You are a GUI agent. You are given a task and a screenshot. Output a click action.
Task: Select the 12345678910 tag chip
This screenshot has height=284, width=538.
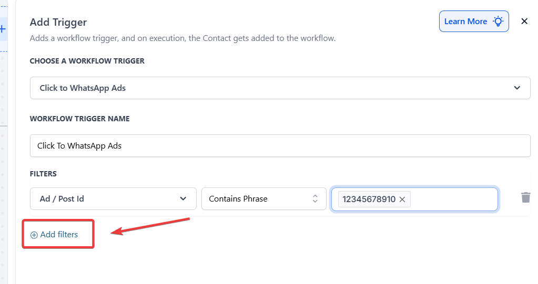[369, 199]
